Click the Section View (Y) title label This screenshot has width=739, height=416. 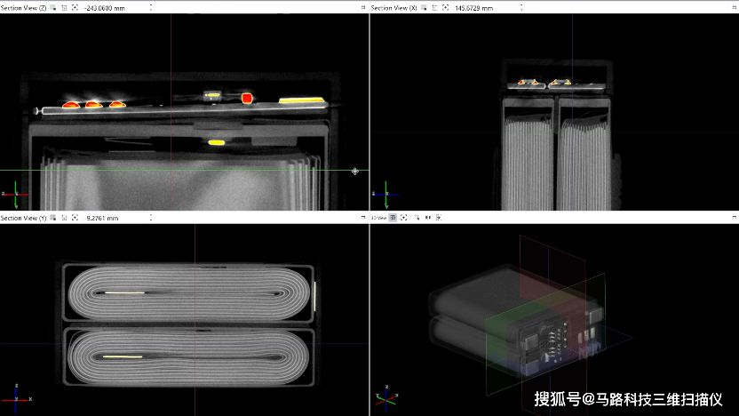(x=24, y=218)
